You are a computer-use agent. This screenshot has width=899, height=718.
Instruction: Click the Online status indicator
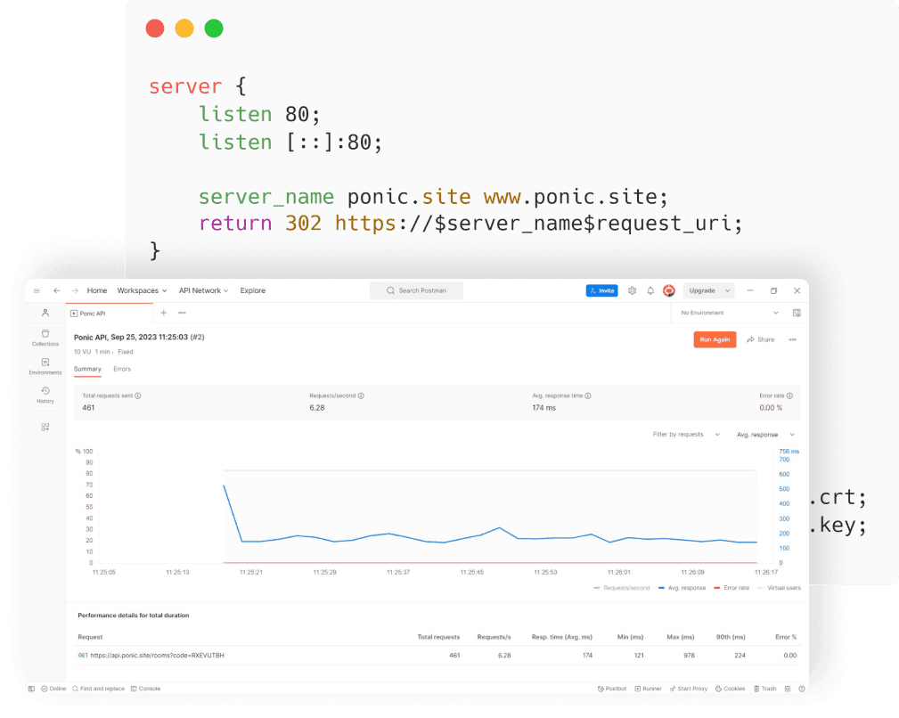(53, 689)
